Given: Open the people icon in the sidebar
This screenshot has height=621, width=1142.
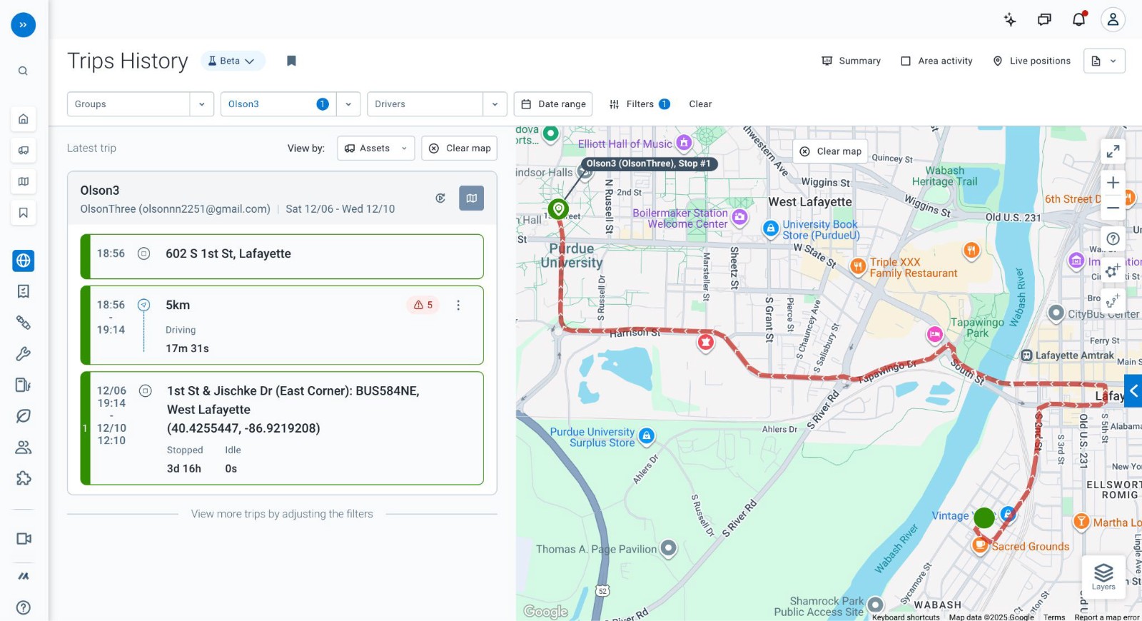Looking at the screenshot, I should click(x=24, y=448).
